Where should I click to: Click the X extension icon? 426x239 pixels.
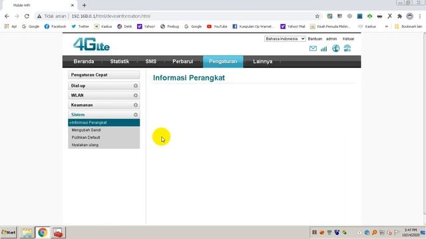tap(389, 16)
